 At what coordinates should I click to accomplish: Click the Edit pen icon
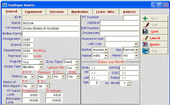146,25
